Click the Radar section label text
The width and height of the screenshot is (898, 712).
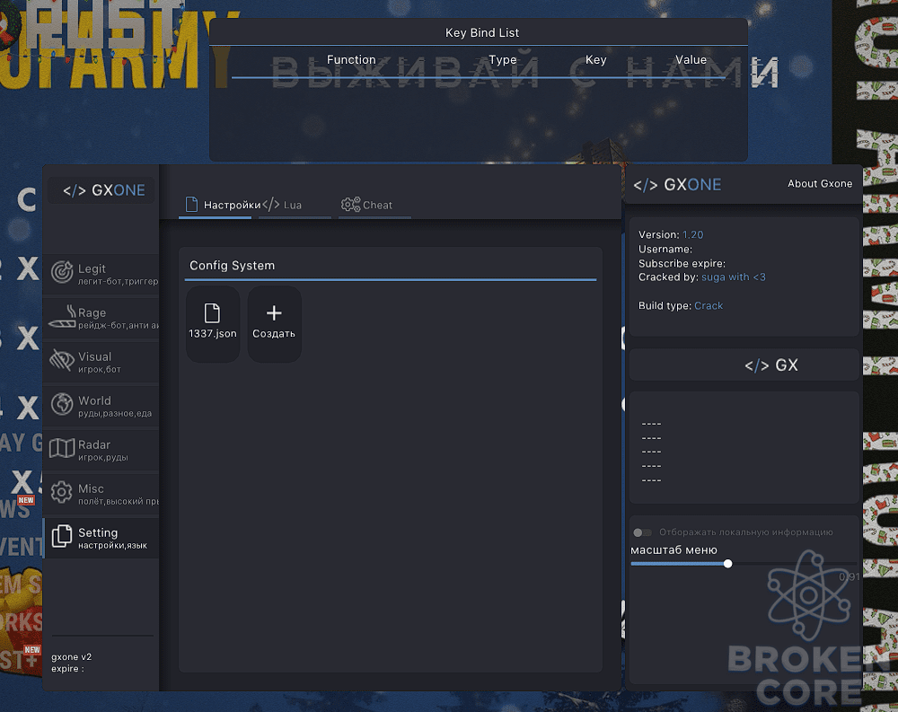coord(94,444)
